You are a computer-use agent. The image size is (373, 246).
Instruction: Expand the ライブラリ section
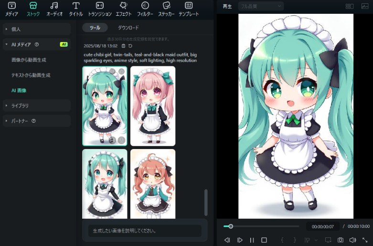pos(37,106)
